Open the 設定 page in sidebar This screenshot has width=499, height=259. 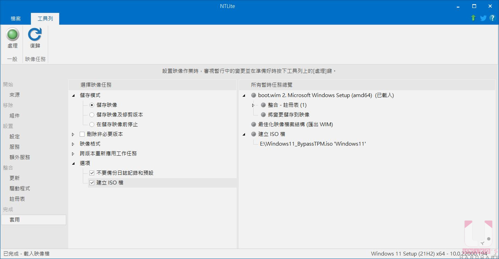15,136
